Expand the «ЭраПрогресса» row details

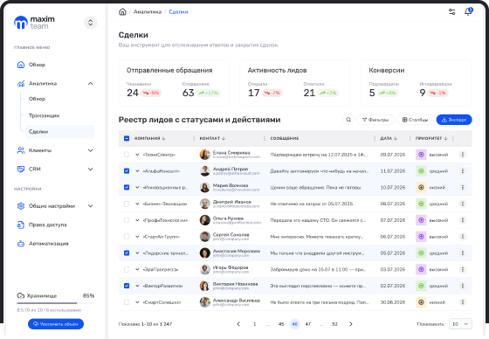pos(137,269)
